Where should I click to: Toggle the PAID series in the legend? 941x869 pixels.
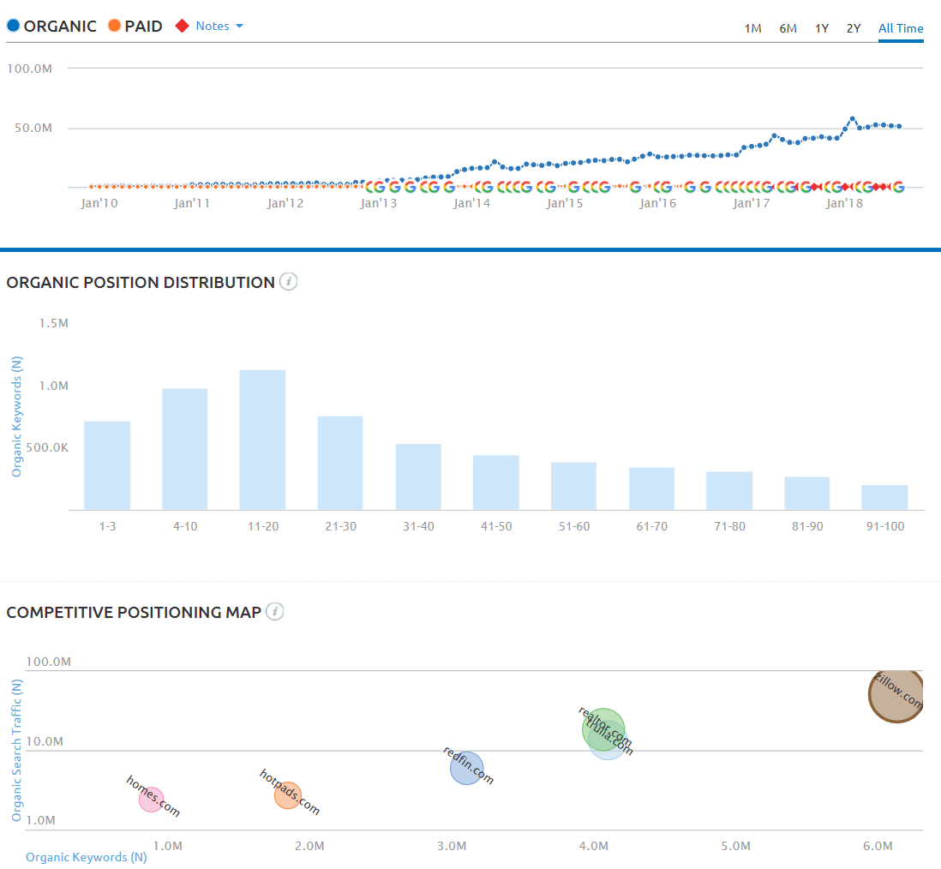[x=135, y=26]
